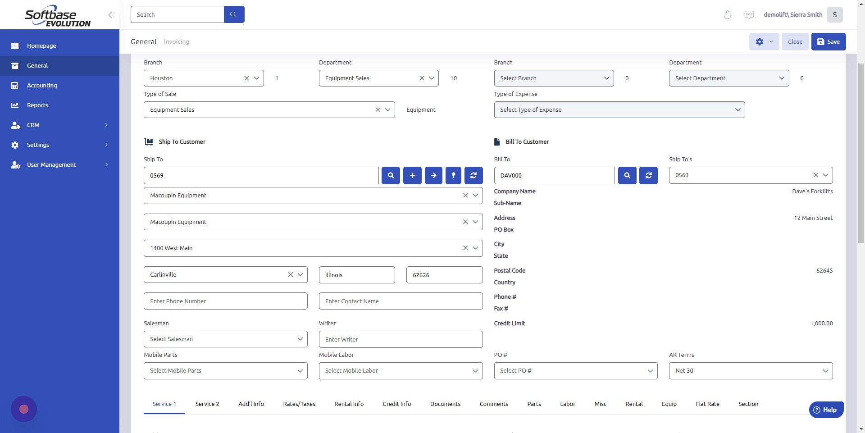Switch to the Invoicing tab
The height and width of the screenshot is (433, 865).
[176, 41]
